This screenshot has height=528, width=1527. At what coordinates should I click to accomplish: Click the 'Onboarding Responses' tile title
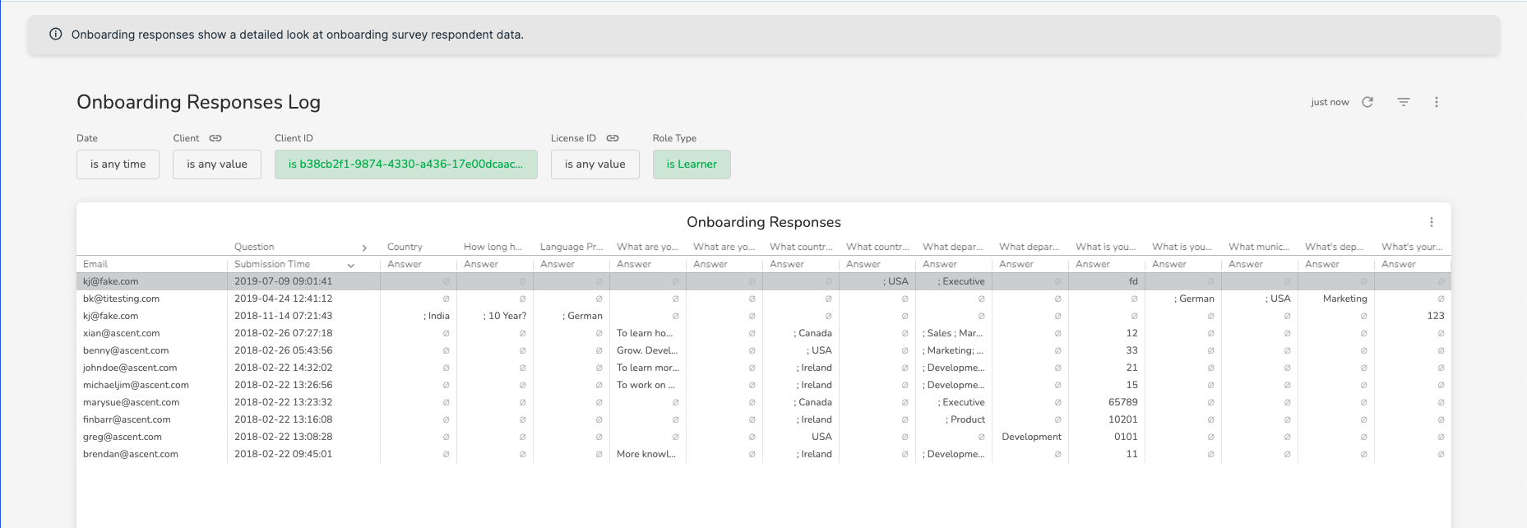(x=764, y=222)
